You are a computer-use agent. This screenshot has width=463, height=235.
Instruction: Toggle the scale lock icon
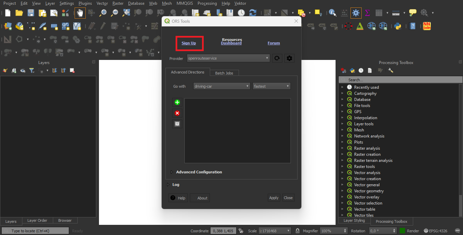(x=297, y=231)
